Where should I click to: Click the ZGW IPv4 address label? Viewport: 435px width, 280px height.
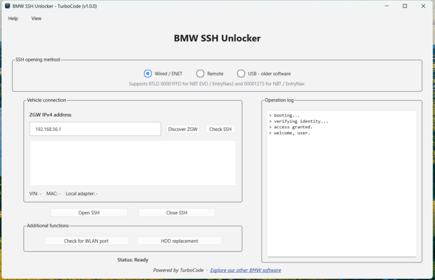coord(50,114)
